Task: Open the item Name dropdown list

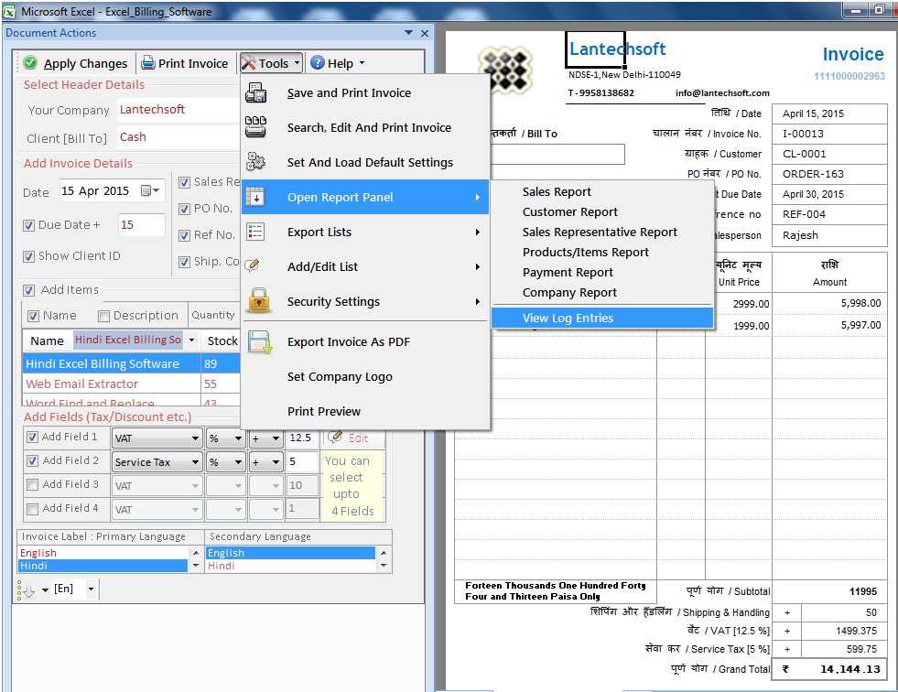Action: [192, 341]
